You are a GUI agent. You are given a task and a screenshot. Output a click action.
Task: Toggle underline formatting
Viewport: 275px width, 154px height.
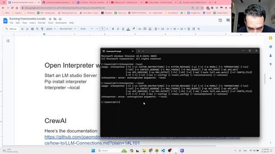[x=123, y=29]
